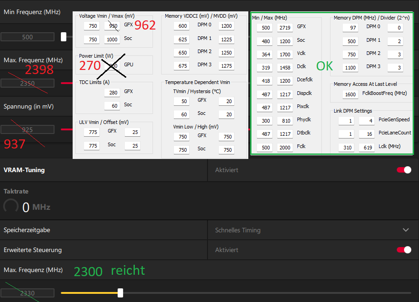The height and width of the screenshot is (302, 419).
Task: Click the MVDD DPM 1 field 1225
Action: (227, 40)
